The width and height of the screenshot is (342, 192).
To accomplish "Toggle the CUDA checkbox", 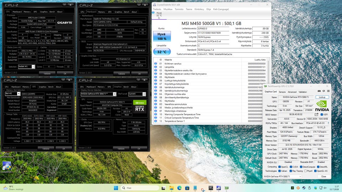I will [291, 167].
